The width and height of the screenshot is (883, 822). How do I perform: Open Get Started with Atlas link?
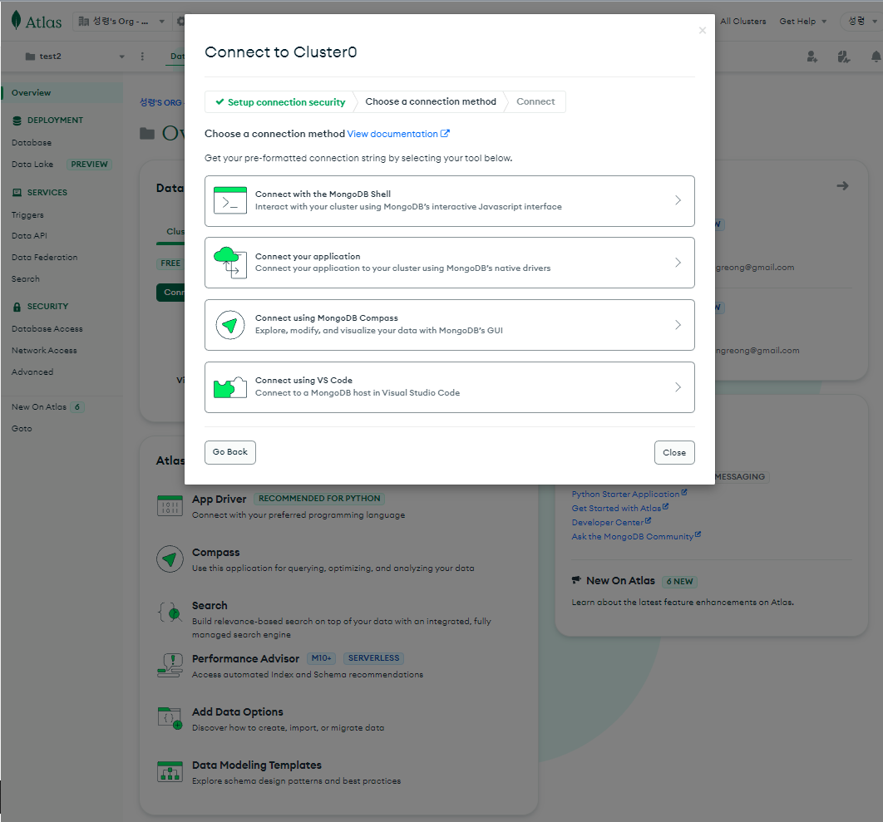pyautogui.click(x=620, y=508)
